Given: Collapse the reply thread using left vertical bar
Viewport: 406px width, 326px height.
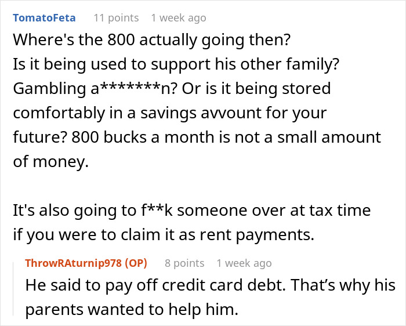Looking at the screenshot, I should click(x=13, y=289).
